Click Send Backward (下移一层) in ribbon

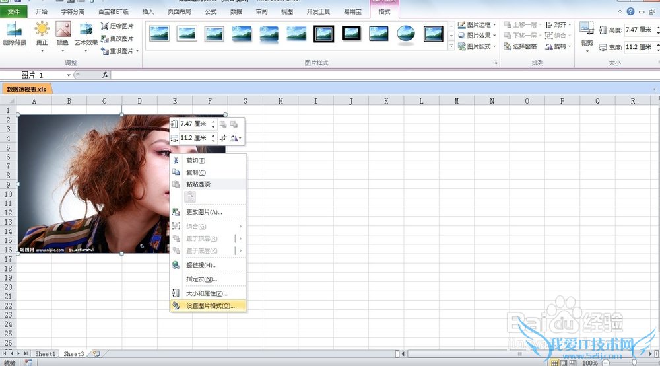click(x=522, y=36)
